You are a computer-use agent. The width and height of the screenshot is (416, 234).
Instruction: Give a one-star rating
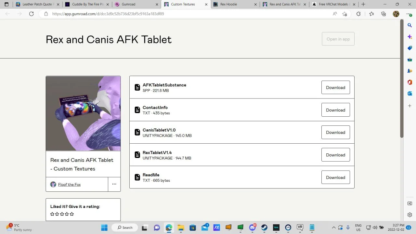[x=52, y=214]
